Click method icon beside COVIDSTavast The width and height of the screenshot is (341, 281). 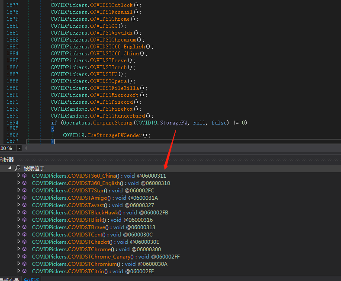tap(25, 205)
